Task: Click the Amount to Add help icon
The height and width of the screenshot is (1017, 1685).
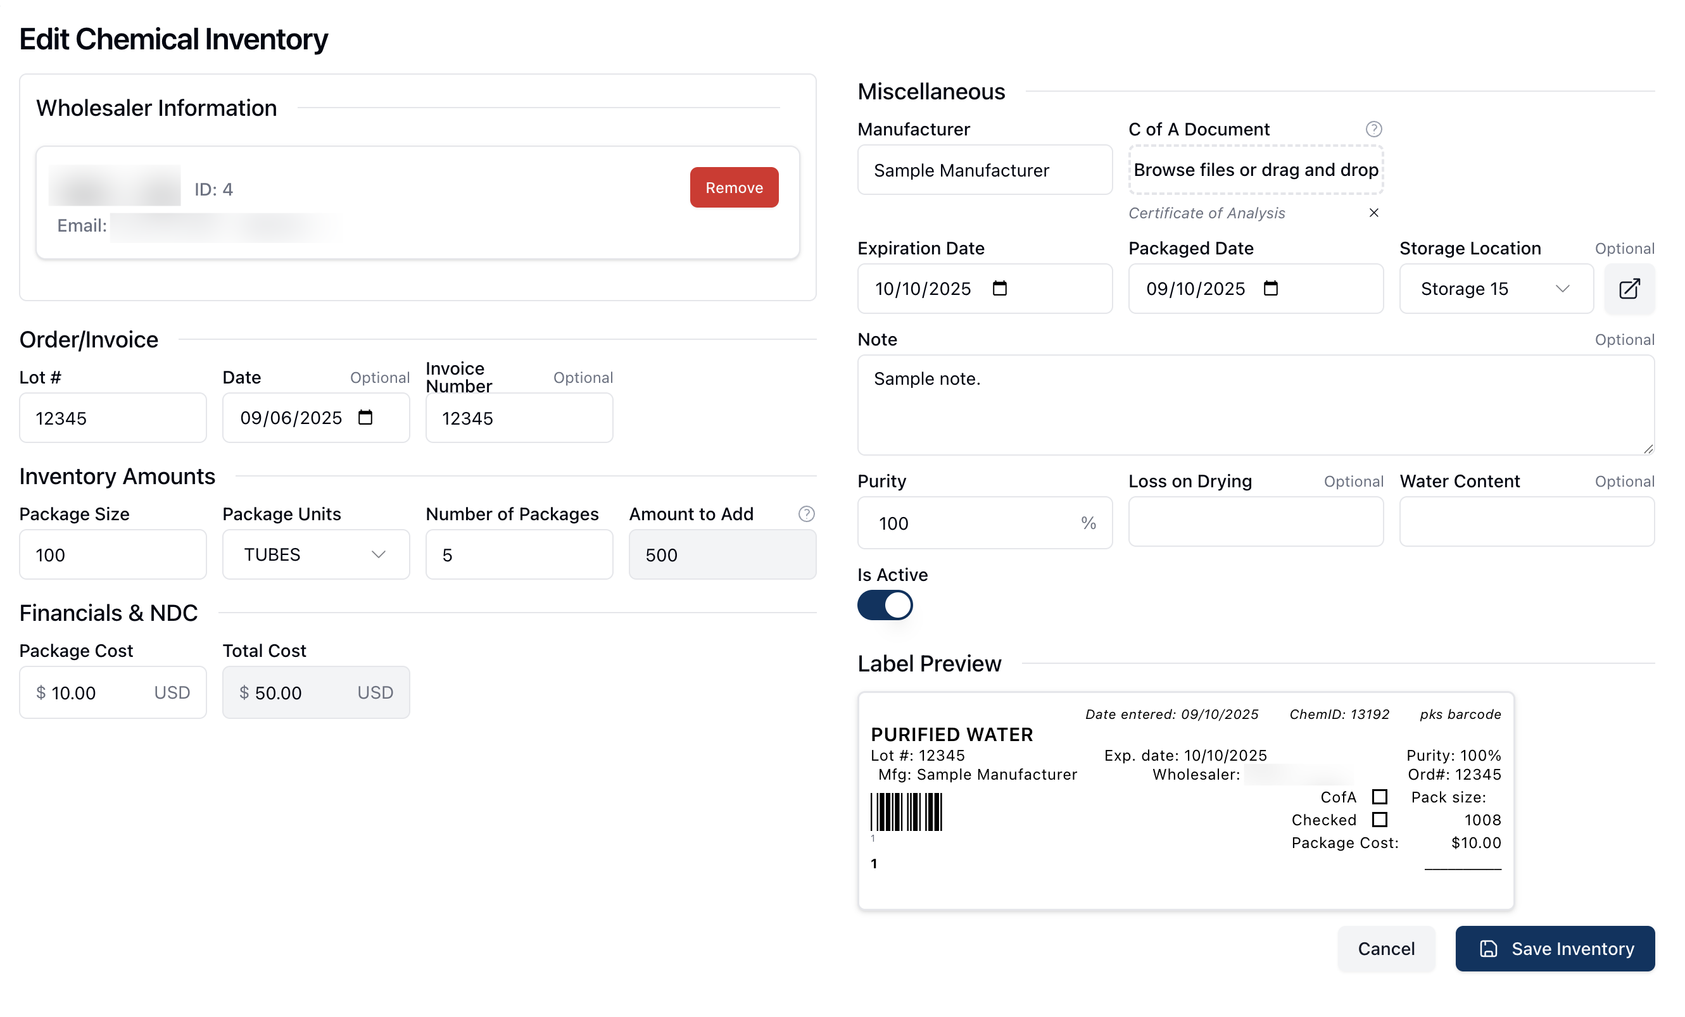Action: click(x=805, y=513)
